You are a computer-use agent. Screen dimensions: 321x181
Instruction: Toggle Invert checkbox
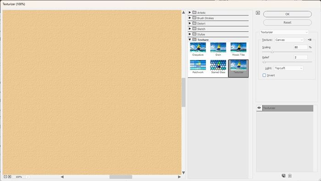(x=264, y=75)
